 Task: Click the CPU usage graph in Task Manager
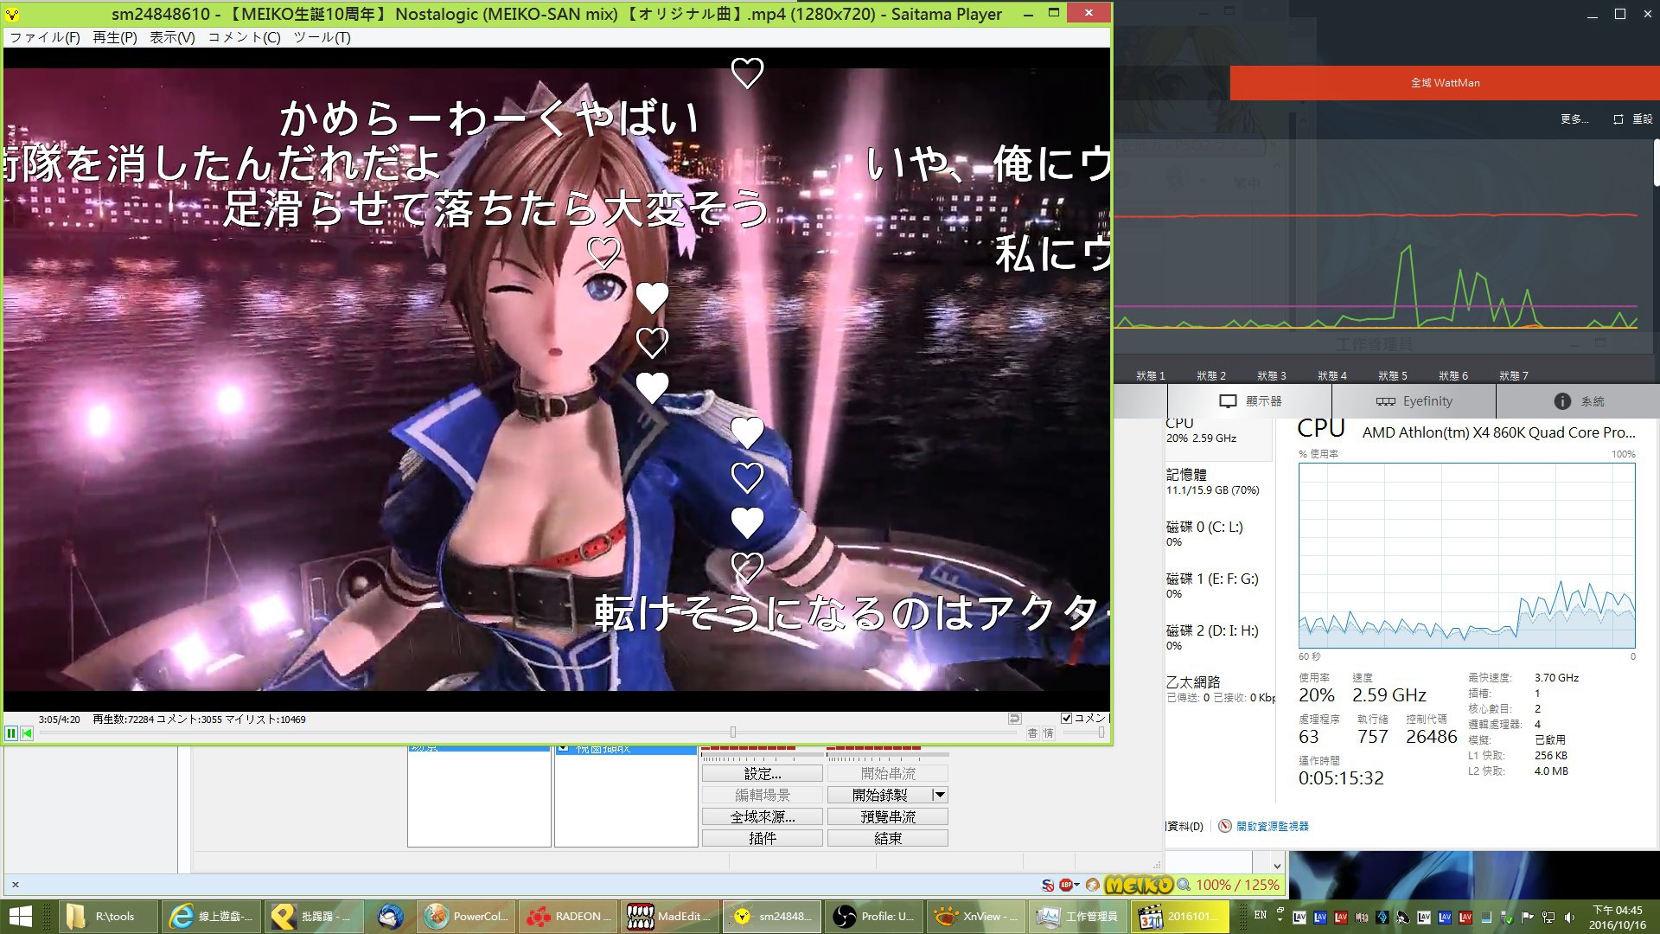tap(1466, 555)
